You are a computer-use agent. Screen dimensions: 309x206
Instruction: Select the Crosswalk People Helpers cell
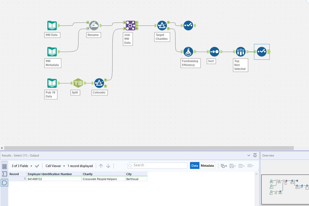click(x=103, y=179)
